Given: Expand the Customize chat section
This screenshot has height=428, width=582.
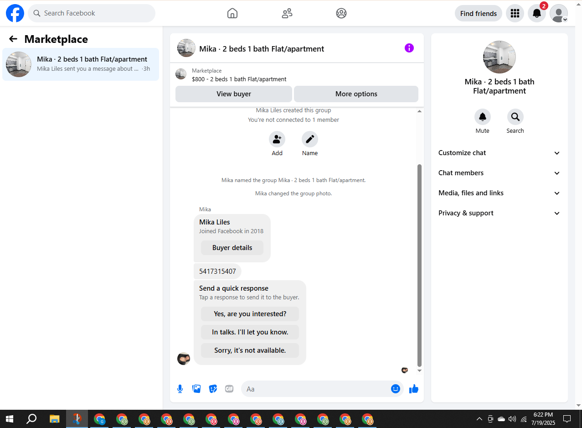Looking at the screenshot, I should (x=500, y=153).
